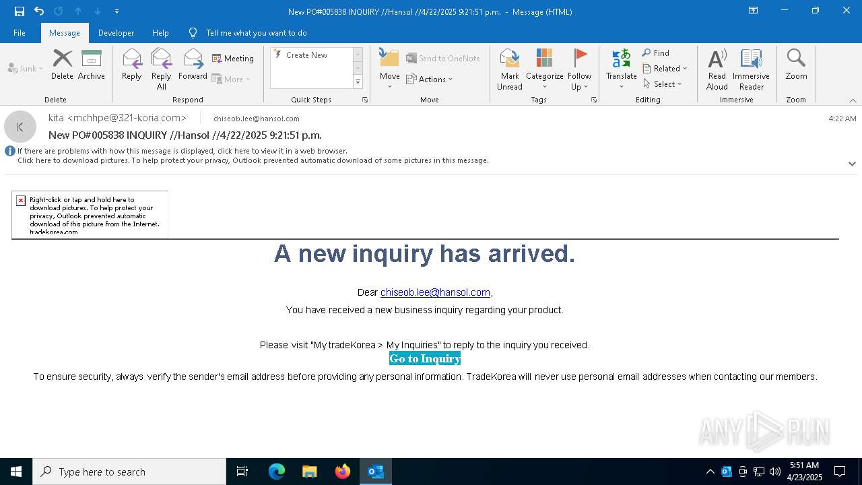Switch to the Developer tab
862x485 pixels.
coord(116,33)
